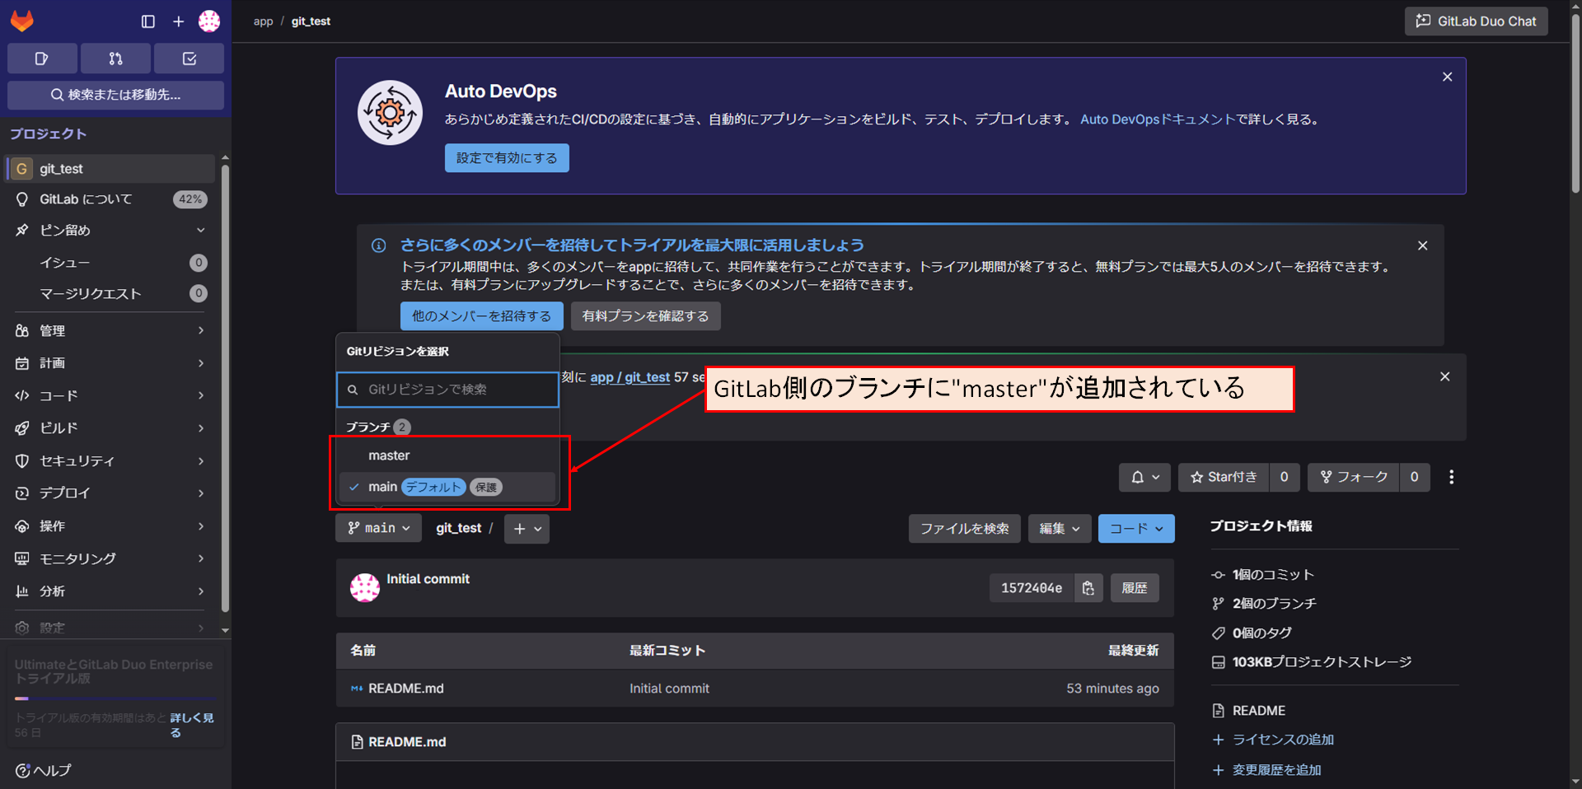The height and width of the screenshot is (789, 1582).
Task: Dismiss the invite members trial alert
Action: pos(1422,245)
